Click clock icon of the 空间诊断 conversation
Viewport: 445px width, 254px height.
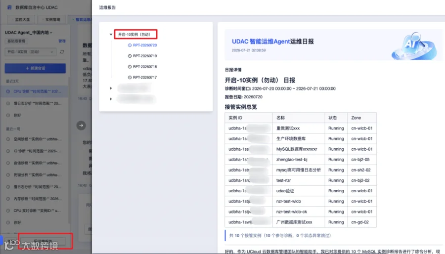tap(8, 139)
